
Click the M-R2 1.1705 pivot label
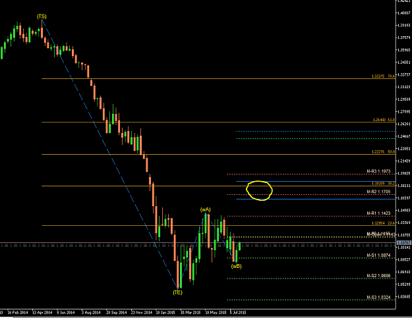pos(378,192)
